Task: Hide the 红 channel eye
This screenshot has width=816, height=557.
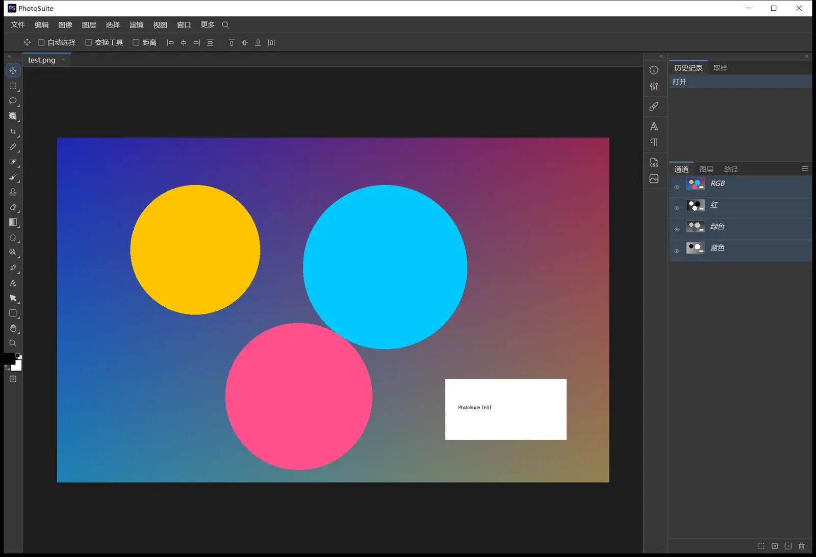Action: [677, 208]
